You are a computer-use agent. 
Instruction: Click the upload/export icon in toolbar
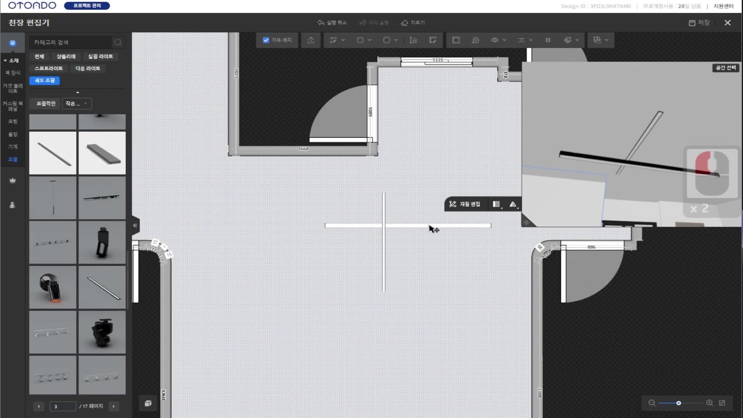(x=311, y=40)
